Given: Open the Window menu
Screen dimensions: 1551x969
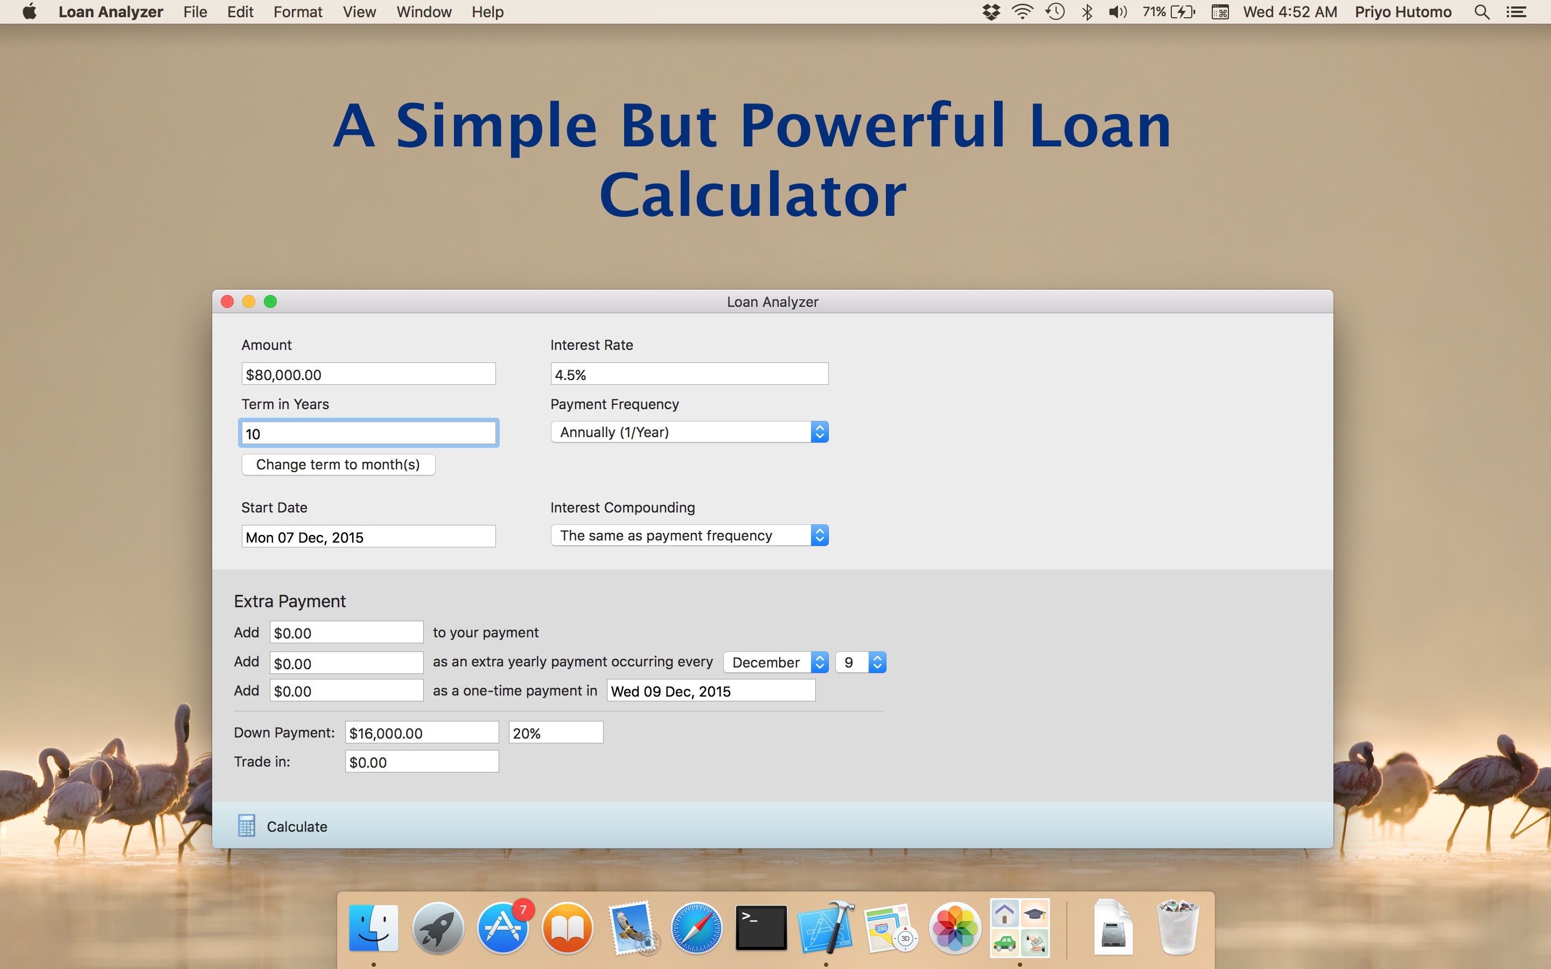Looking at the screenshot, I should point(424,11).
